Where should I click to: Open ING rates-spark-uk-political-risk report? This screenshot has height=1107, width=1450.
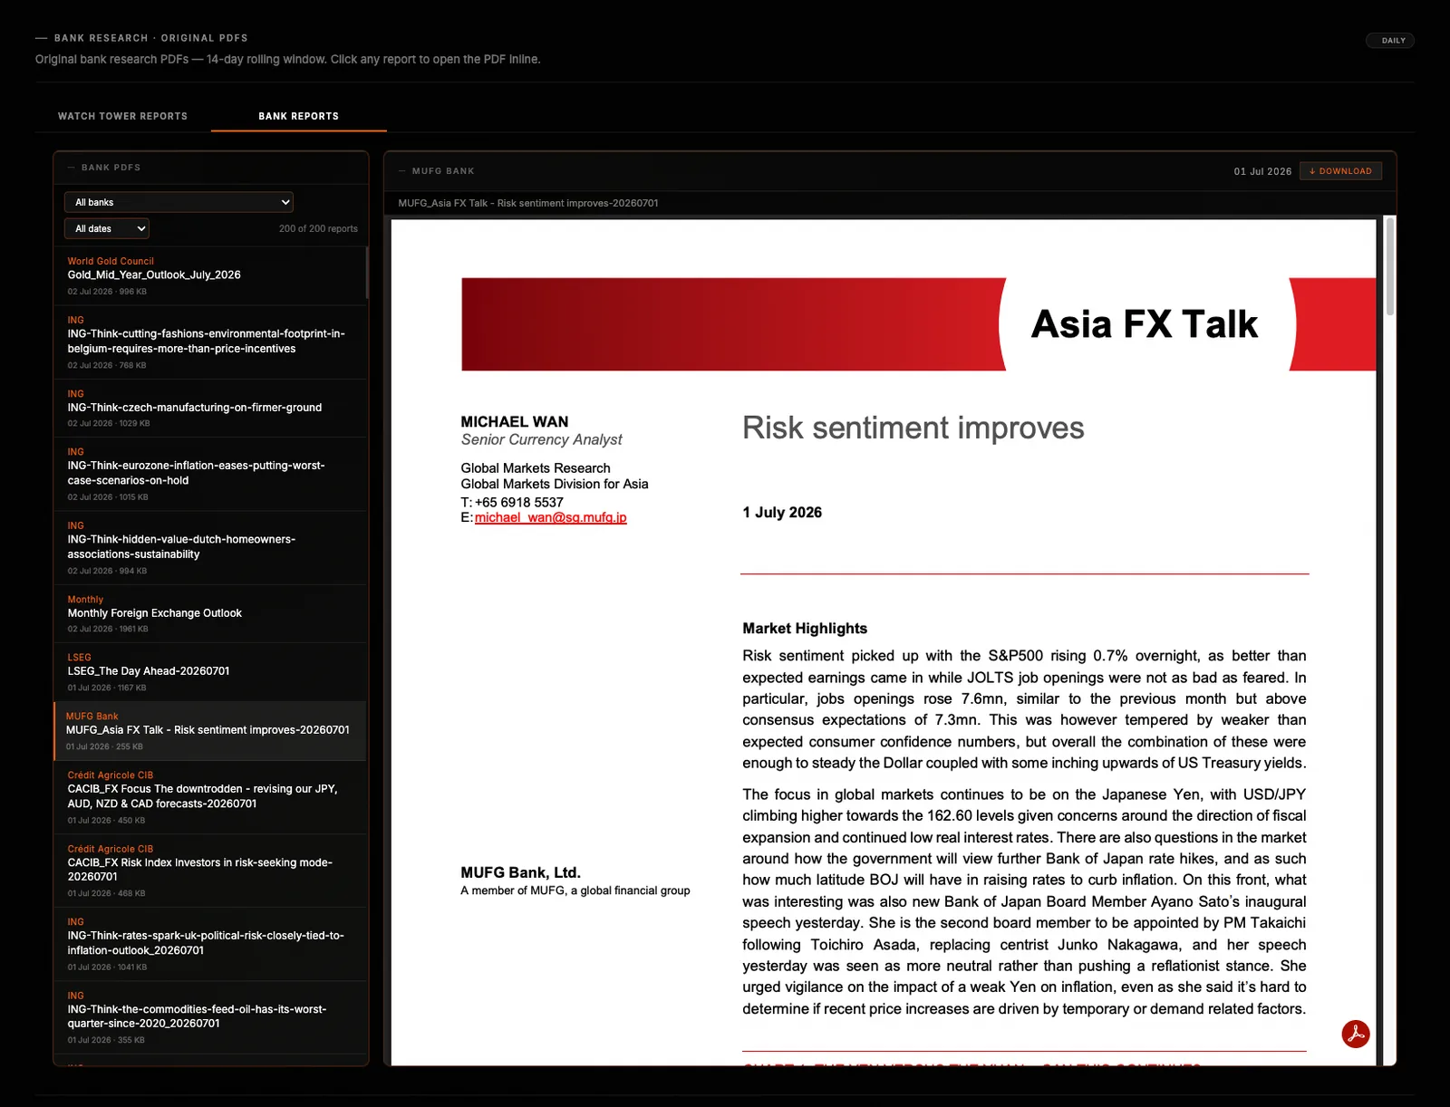point(210,944)
